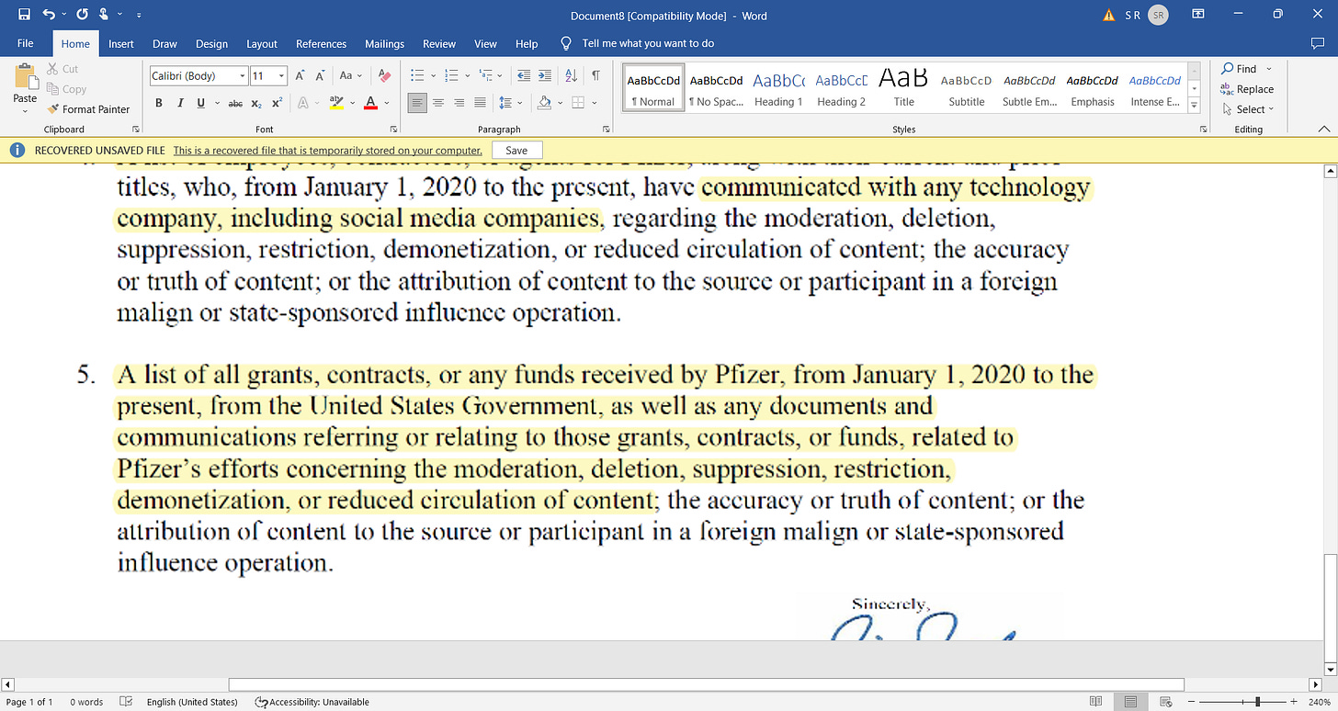Toggle Italic formatting
The width and height of the screenshot is (1338, 711).
pyautogui.click(x=180, y=103)
